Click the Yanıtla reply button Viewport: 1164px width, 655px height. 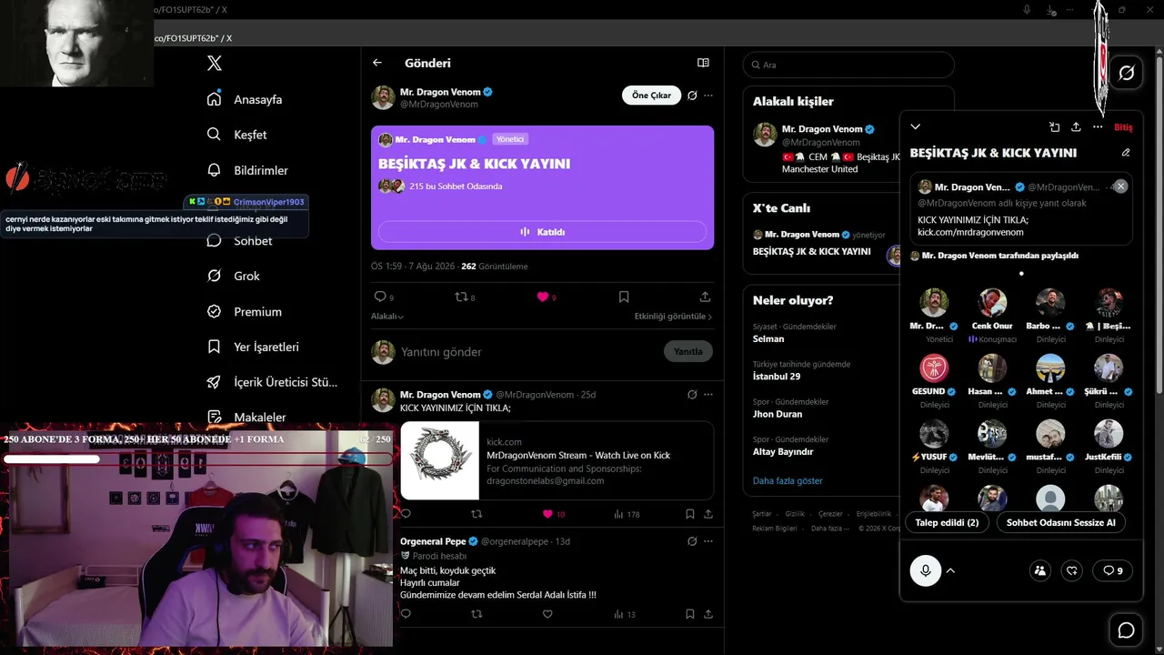coord(688,351)
